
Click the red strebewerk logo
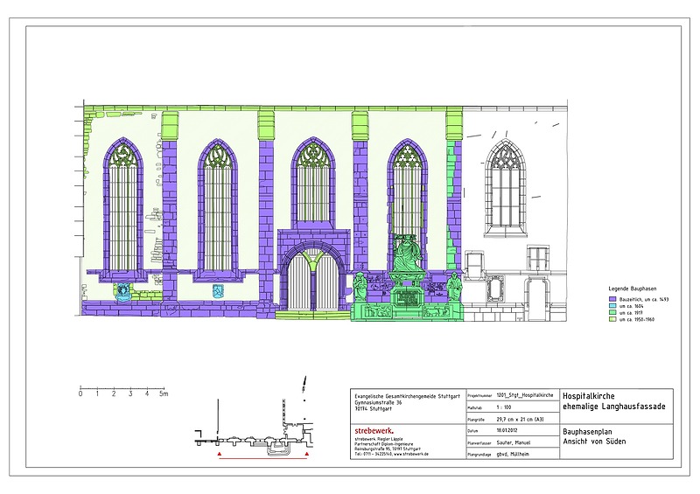374,431
